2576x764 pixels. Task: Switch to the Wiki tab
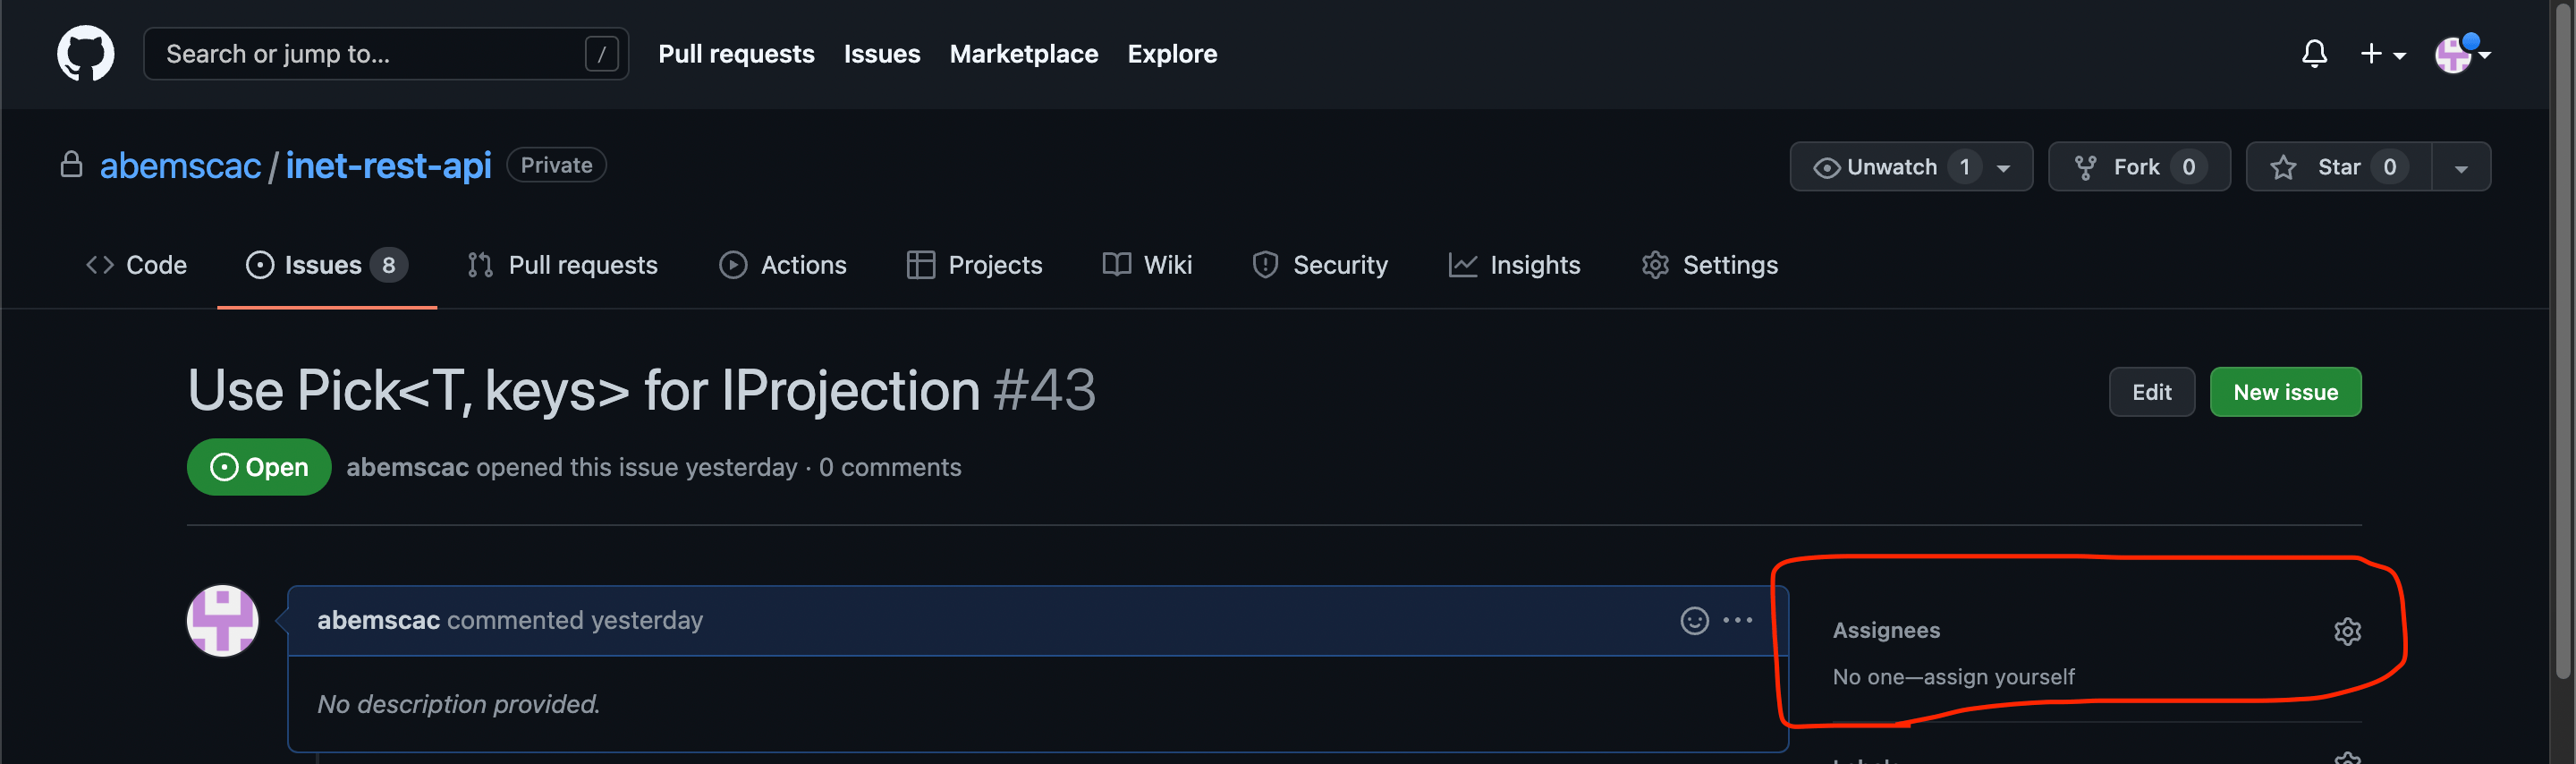click(x=1147, y=265)
